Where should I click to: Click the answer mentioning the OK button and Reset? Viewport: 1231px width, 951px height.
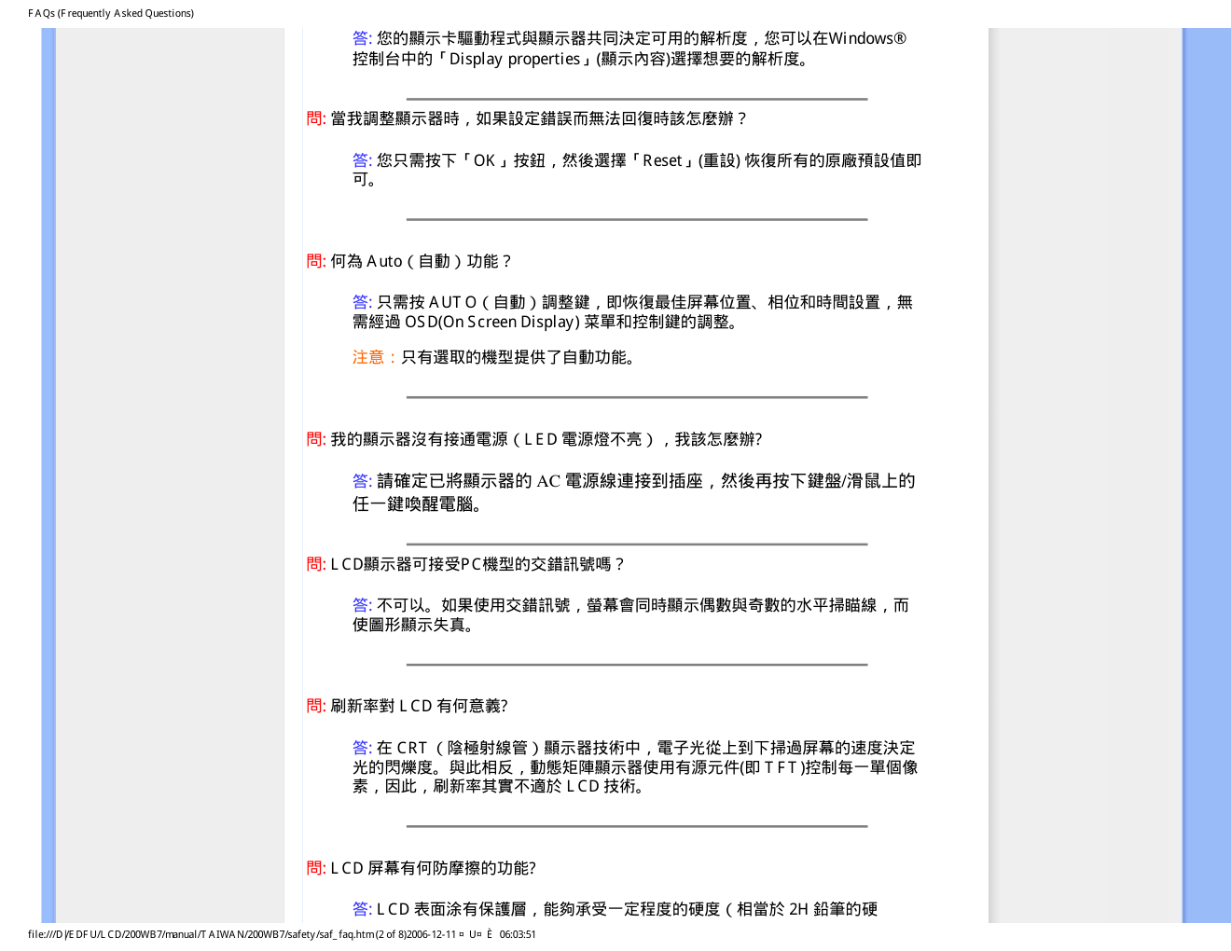637,170
